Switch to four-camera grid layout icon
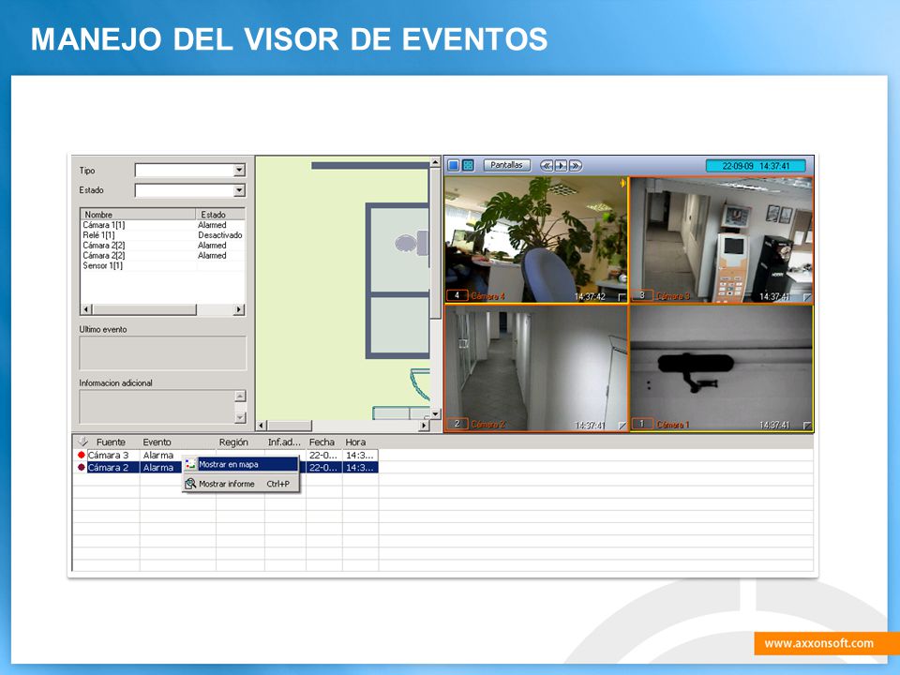 469,165
